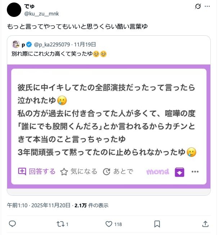Image resolution: width=219 pixels, height=235 pixels.
Task: Click the 11月19日 date of quoted post
Action: 85,45
